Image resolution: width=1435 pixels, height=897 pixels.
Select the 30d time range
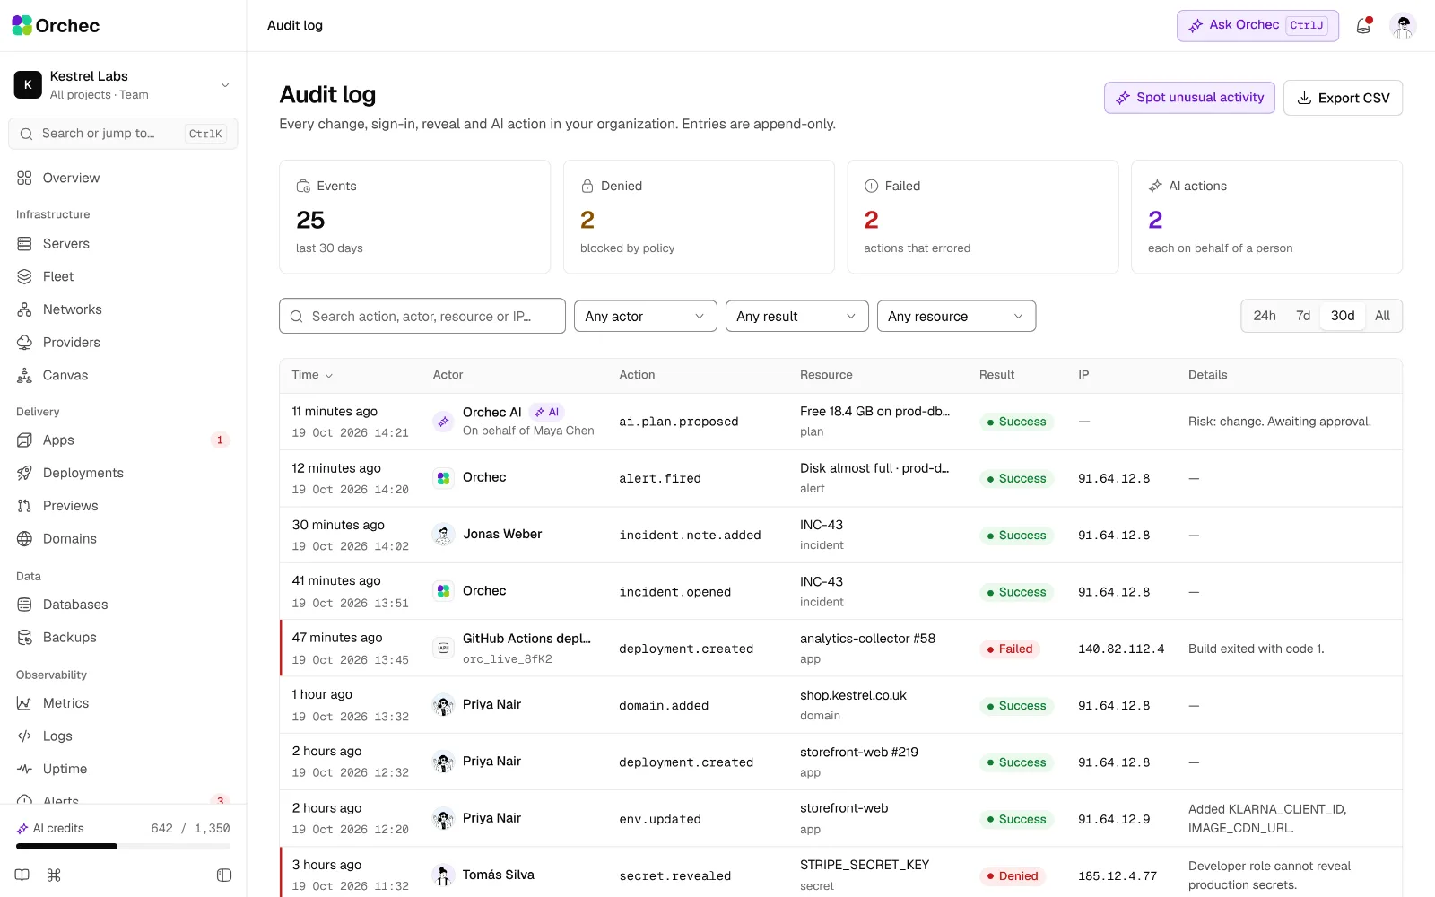click(x=1343, y=316)
